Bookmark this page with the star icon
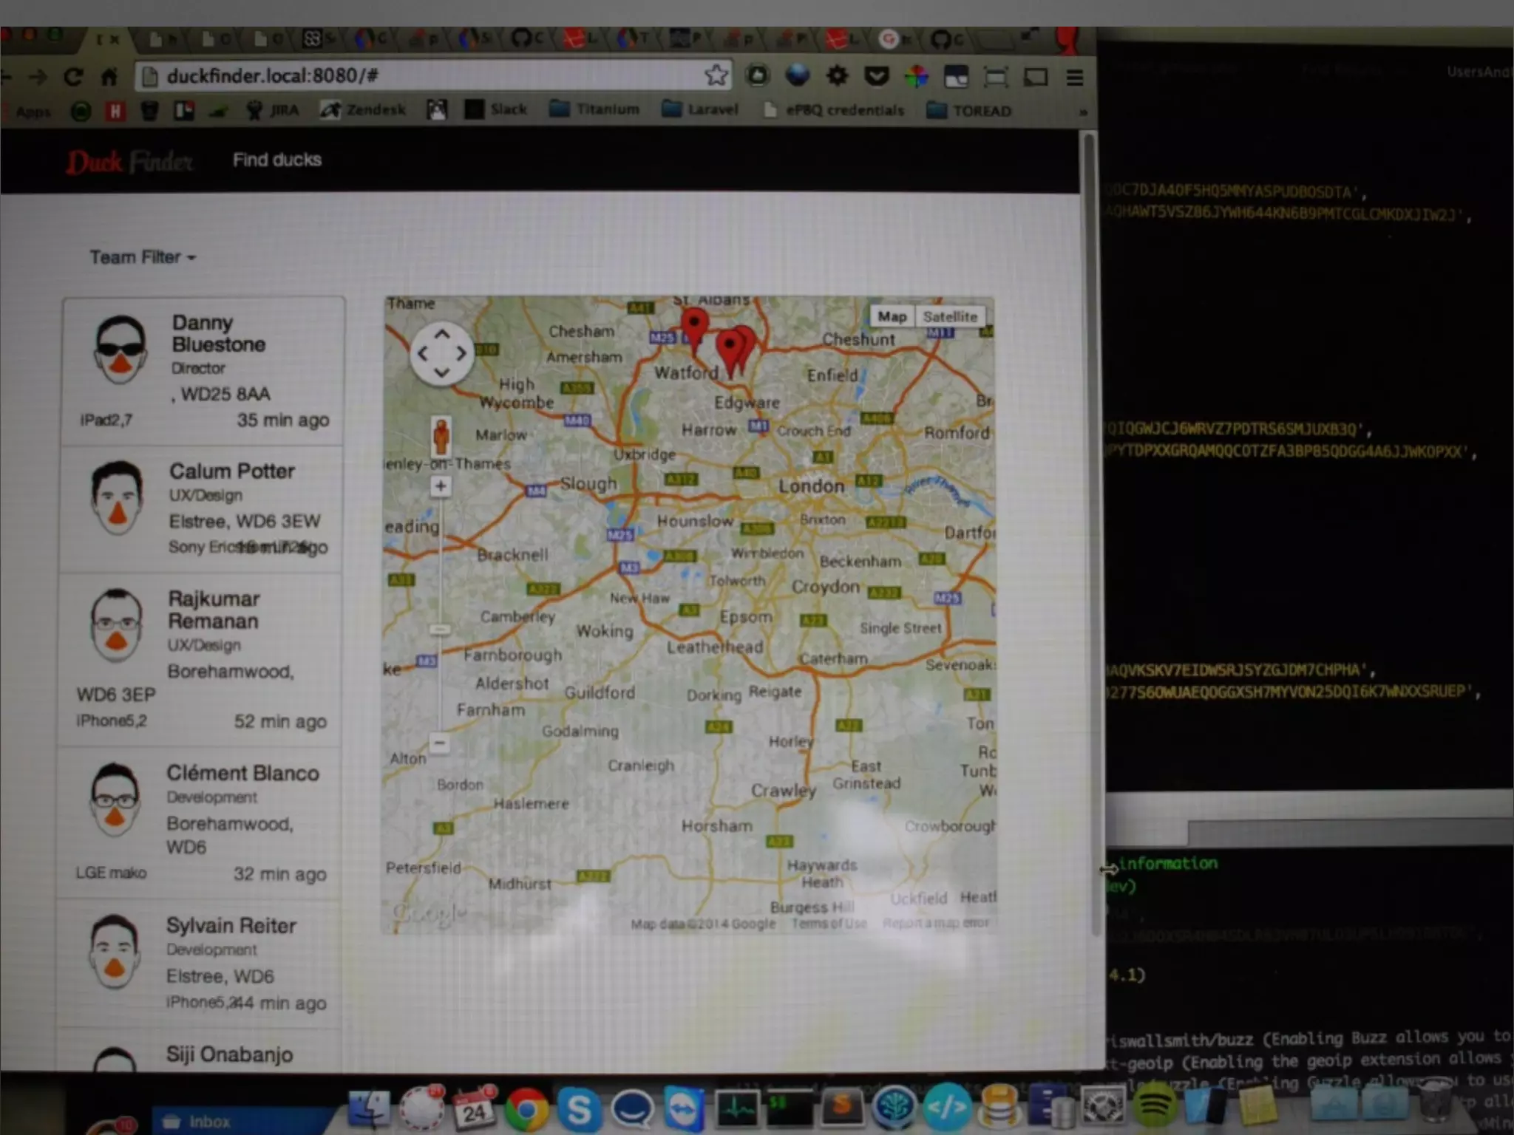Screen dimensions: 1514x1135 [x=716, y=75]
